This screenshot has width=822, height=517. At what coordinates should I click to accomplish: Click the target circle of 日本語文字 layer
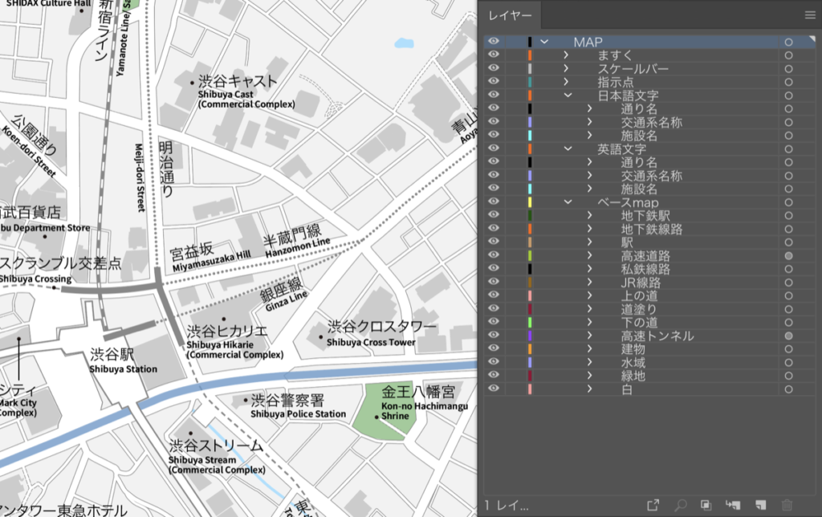click(x=788, y=96)
